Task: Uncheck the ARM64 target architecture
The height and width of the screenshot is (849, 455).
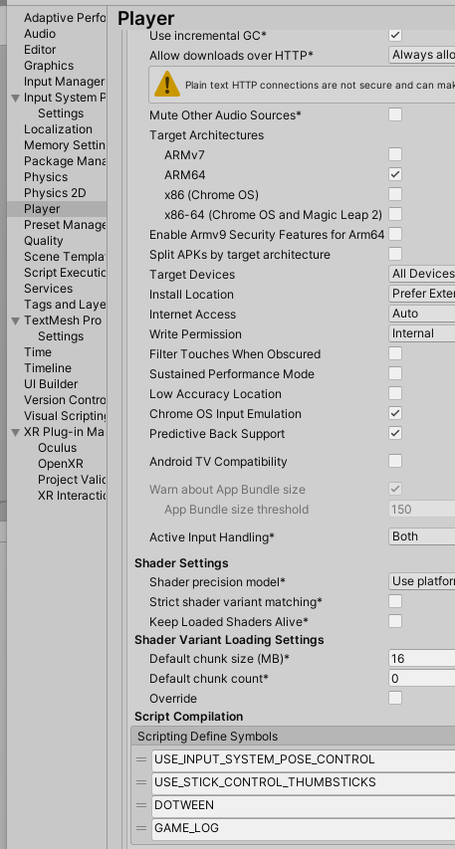Action: tap(395, 174)
